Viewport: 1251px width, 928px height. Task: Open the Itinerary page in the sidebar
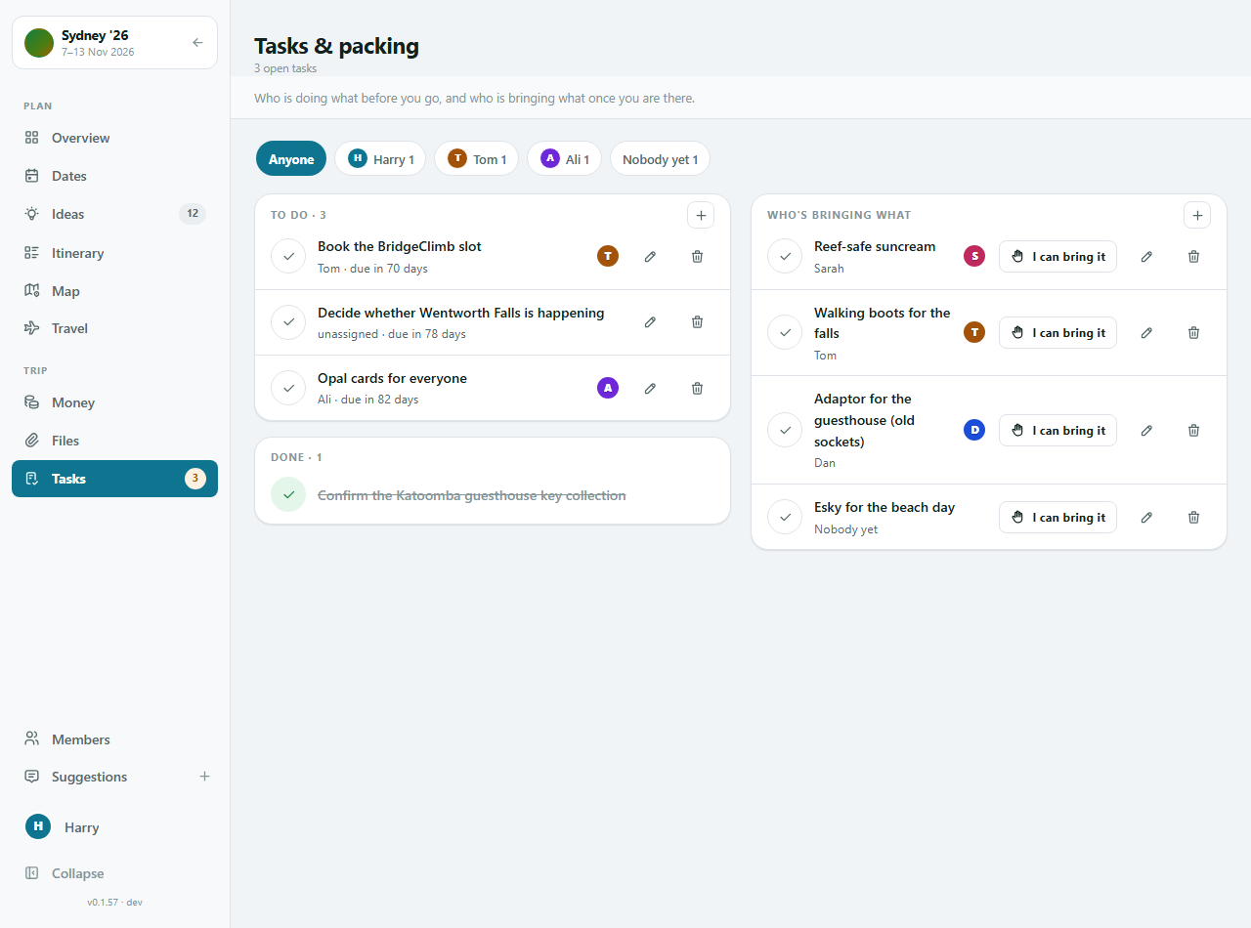(114, 253)
